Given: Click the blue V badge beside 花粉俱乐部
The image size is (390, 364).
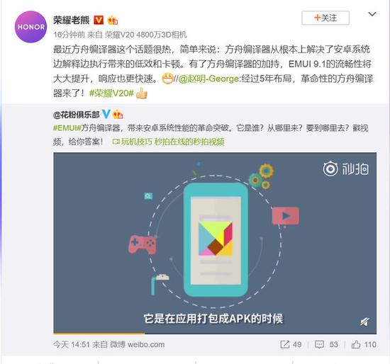Looking at the screenshot, I should pyautogui.click(x=106, y=114).
